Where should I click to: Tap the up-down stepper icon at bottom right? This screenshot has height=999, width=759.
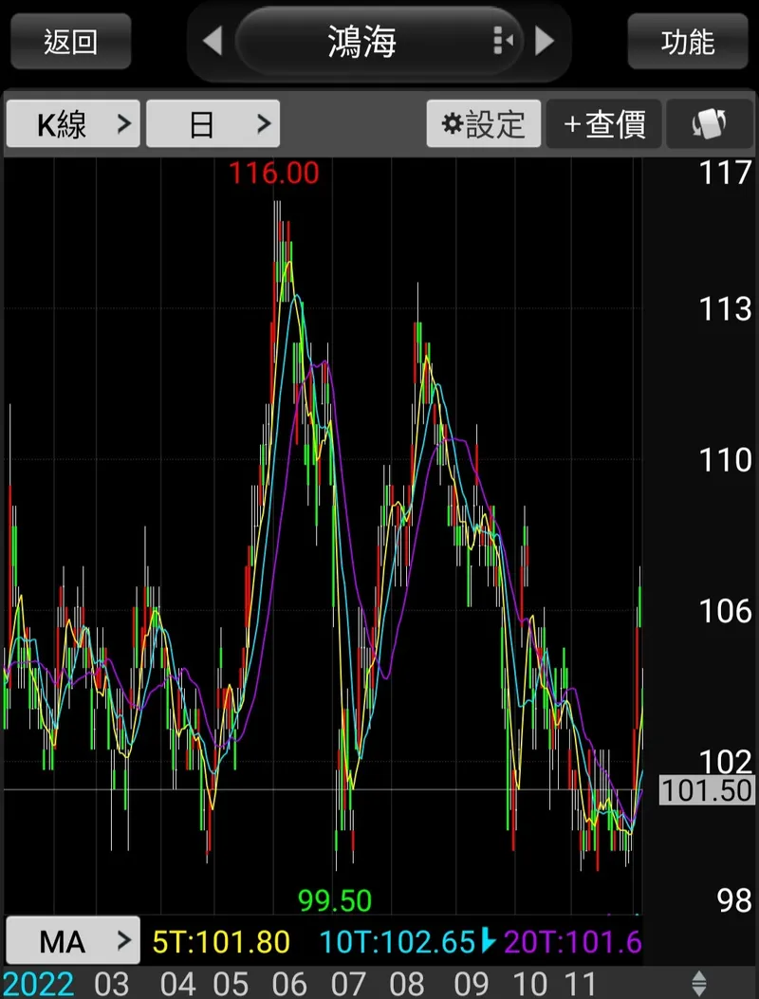[699, 983]
